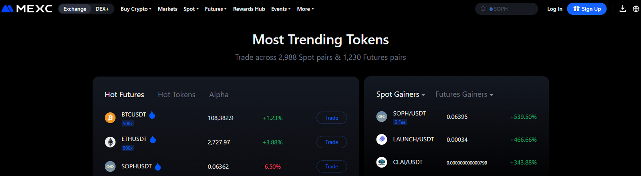Open the language globe icon
Screen dimensions: 641x176
coord(636,9)
